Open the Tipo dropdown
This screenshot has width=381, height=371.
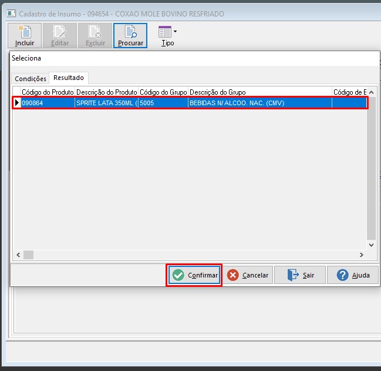click(x=168, y=35)
